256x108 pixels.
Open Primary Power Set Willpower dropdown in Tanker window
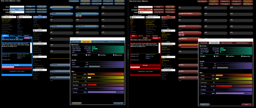coord(9,17)
